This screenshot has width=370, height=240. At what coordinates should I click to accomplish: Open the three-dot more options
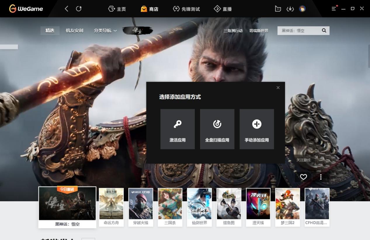pyautogui.click(x=321, y=177)
